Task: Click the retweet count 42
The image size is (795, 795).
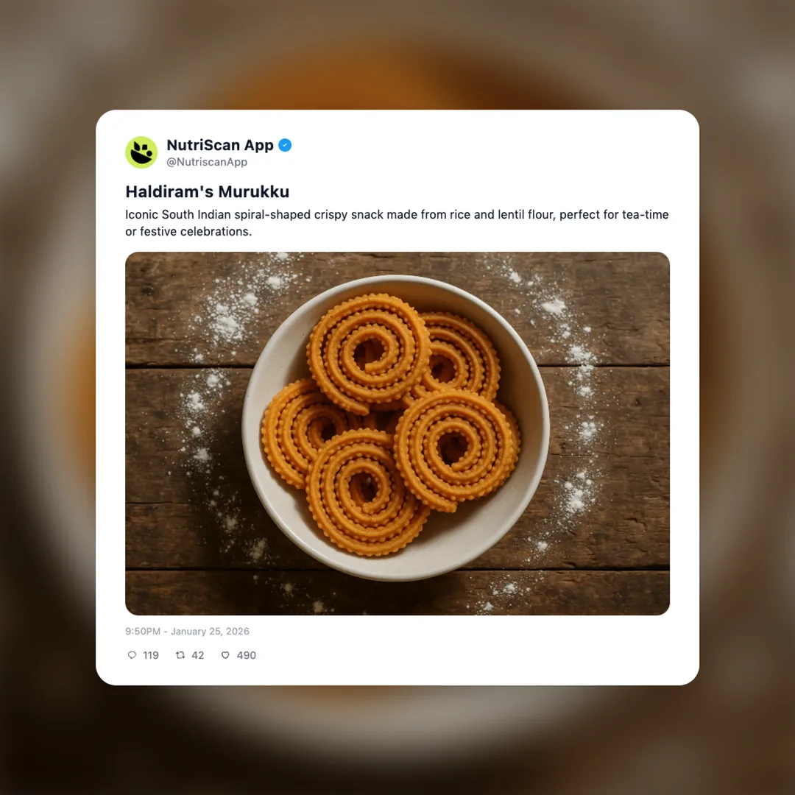Action: (198, 655)
